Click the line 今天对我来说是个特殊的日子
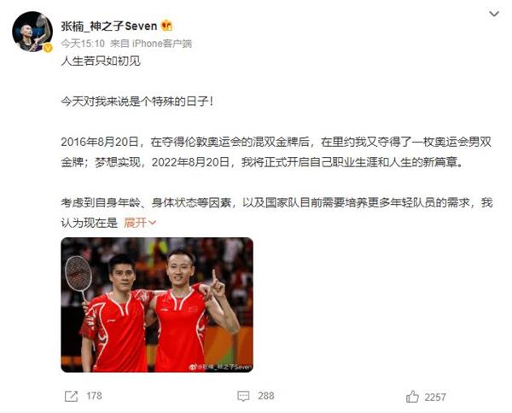Image resolution: width=512 pixels, height=413 pixels. [137, 102]
